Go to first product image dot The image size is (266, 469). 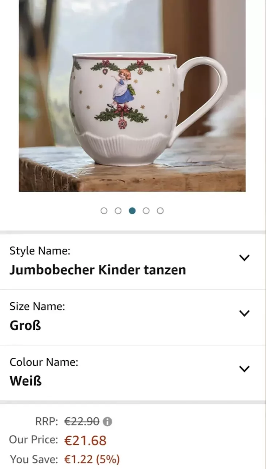click(x=104, y=211)
